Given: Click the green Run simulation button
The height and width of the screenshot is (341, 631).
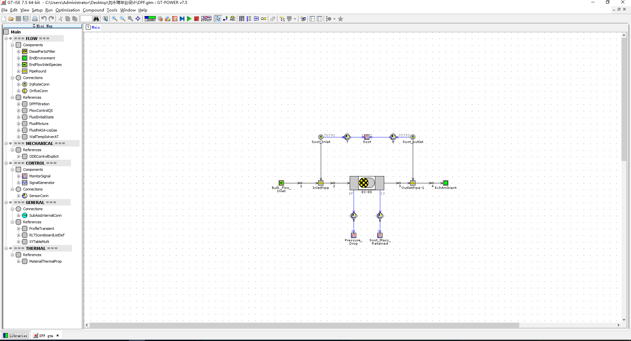Looking at the screenshot, I should [x=189, y=19].
